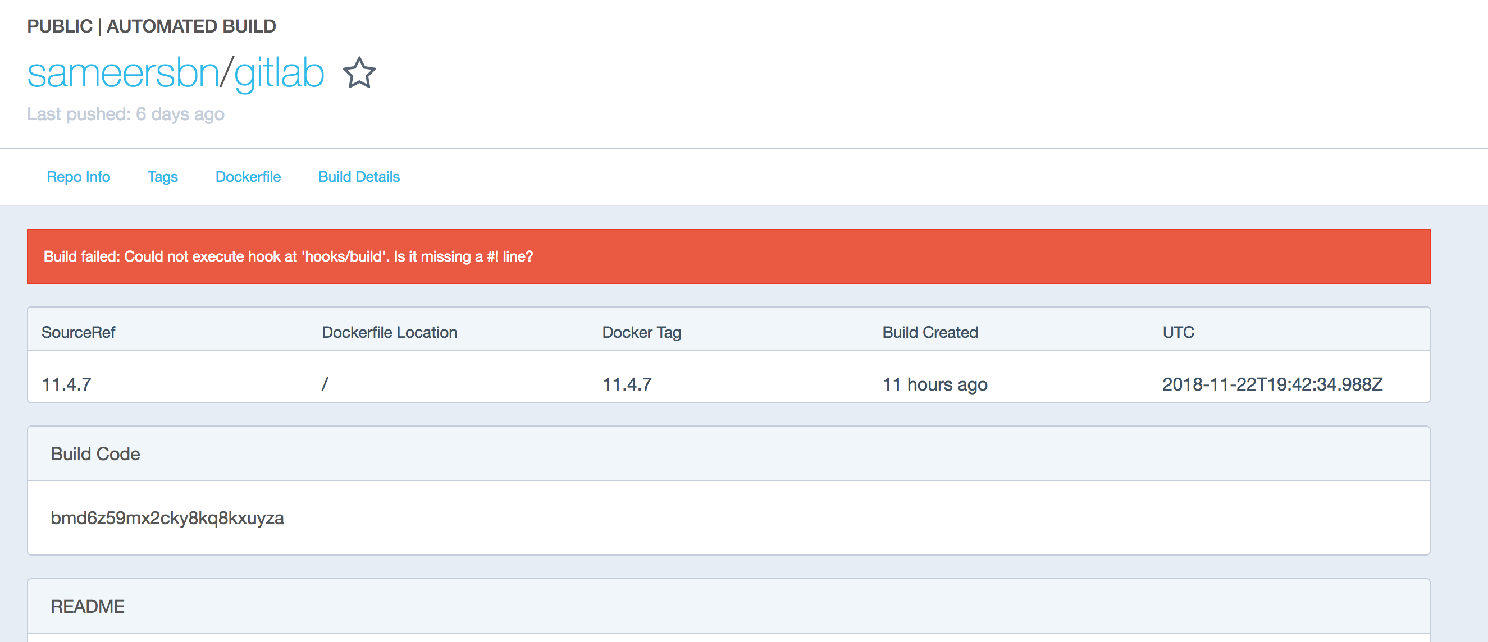The width and height of the screenshot is (1488, 642).
Task: Click the PUBLIC | AUTOMATED BUILD label
Action: [152, 26]
